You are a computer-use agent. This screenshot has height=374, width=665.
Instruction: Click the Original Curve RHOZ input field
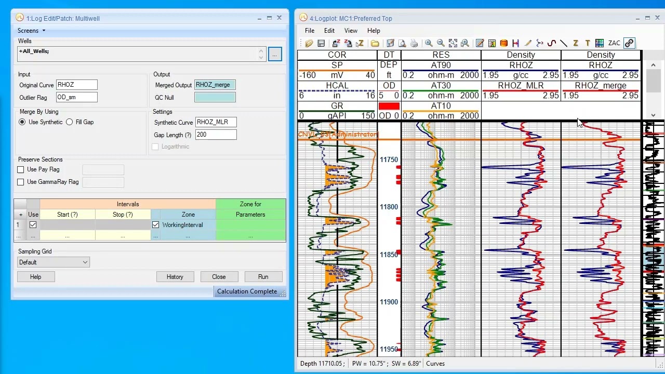[77, 85]
